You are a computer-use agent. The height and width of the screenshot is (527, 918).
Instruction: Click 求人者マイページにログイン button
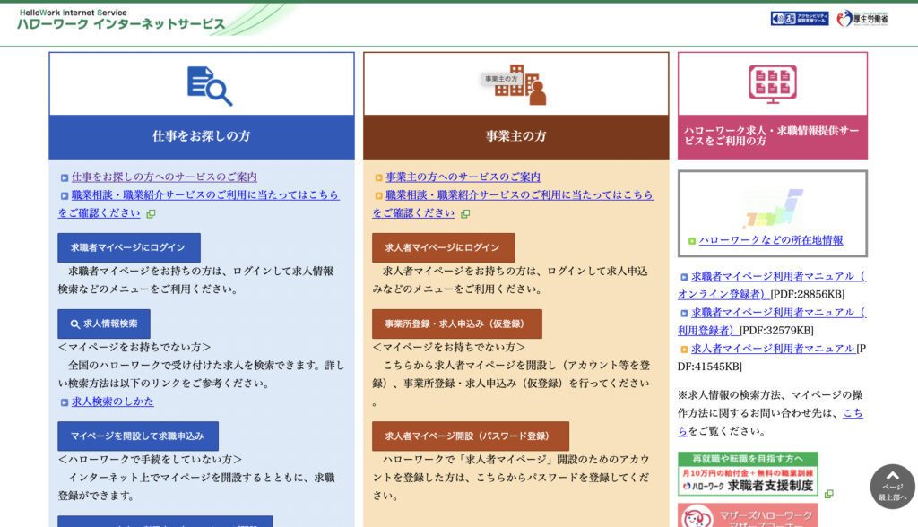(x=443, y=247)
